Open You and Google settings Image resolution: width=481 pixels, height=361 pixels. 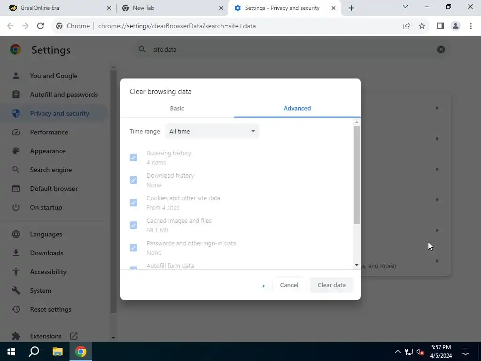pyautogui.click(x=54, y=76)
